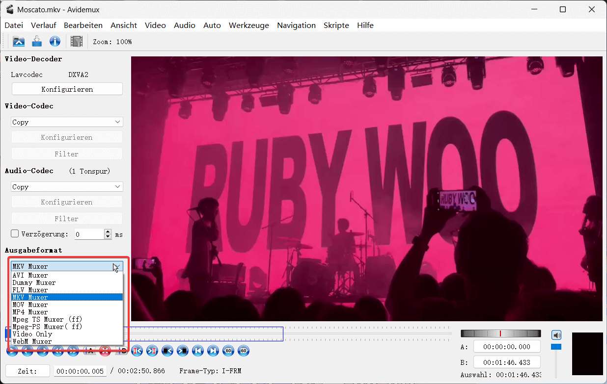Pick FLV Muxer in dropdown list
This screenshot has height=384, width=607.
67,290
